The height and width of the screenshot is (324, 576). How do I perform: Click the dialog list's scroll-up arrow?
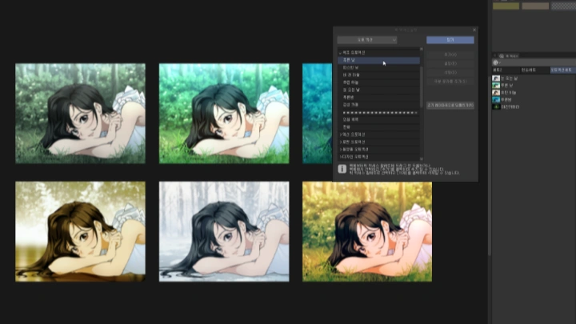pyautogui.click(x=422, y=49)
